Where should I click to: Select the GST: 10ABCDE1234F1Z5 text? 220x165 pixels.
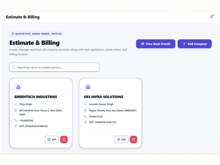[103, 122]
